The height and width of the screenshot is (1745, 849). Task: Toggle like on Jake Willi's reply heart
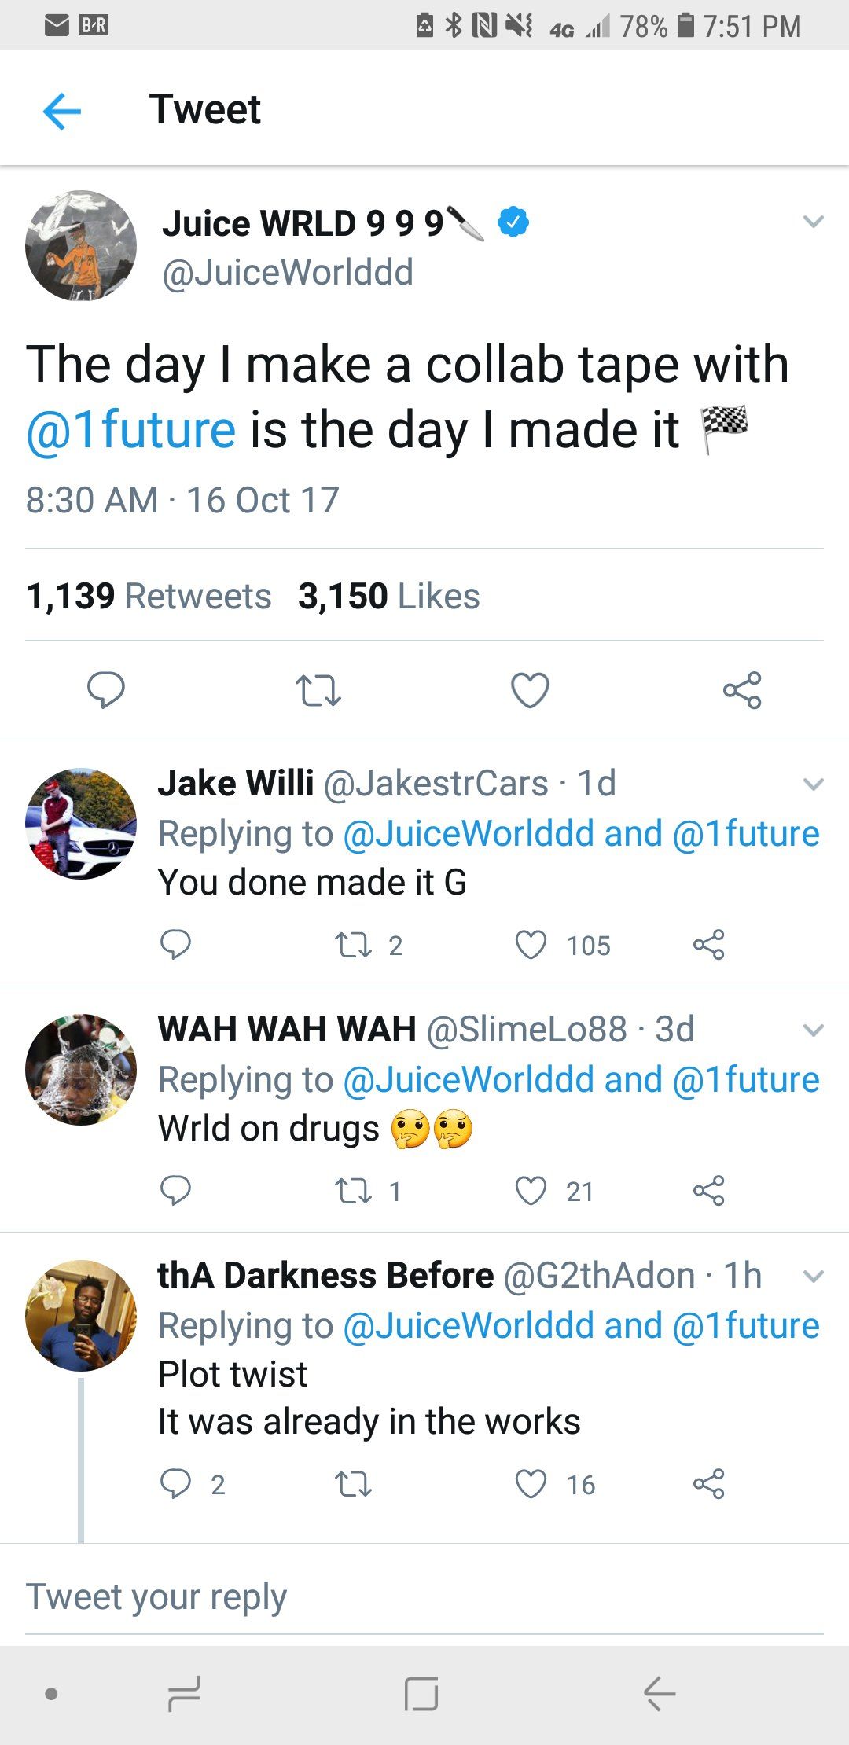pos(531,946)
